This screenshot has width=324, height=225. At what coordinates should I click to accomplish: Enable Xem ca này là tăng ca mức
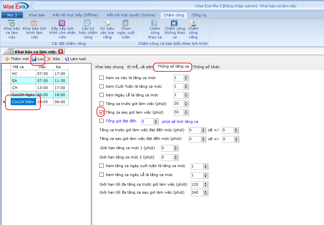click(102, 78)
